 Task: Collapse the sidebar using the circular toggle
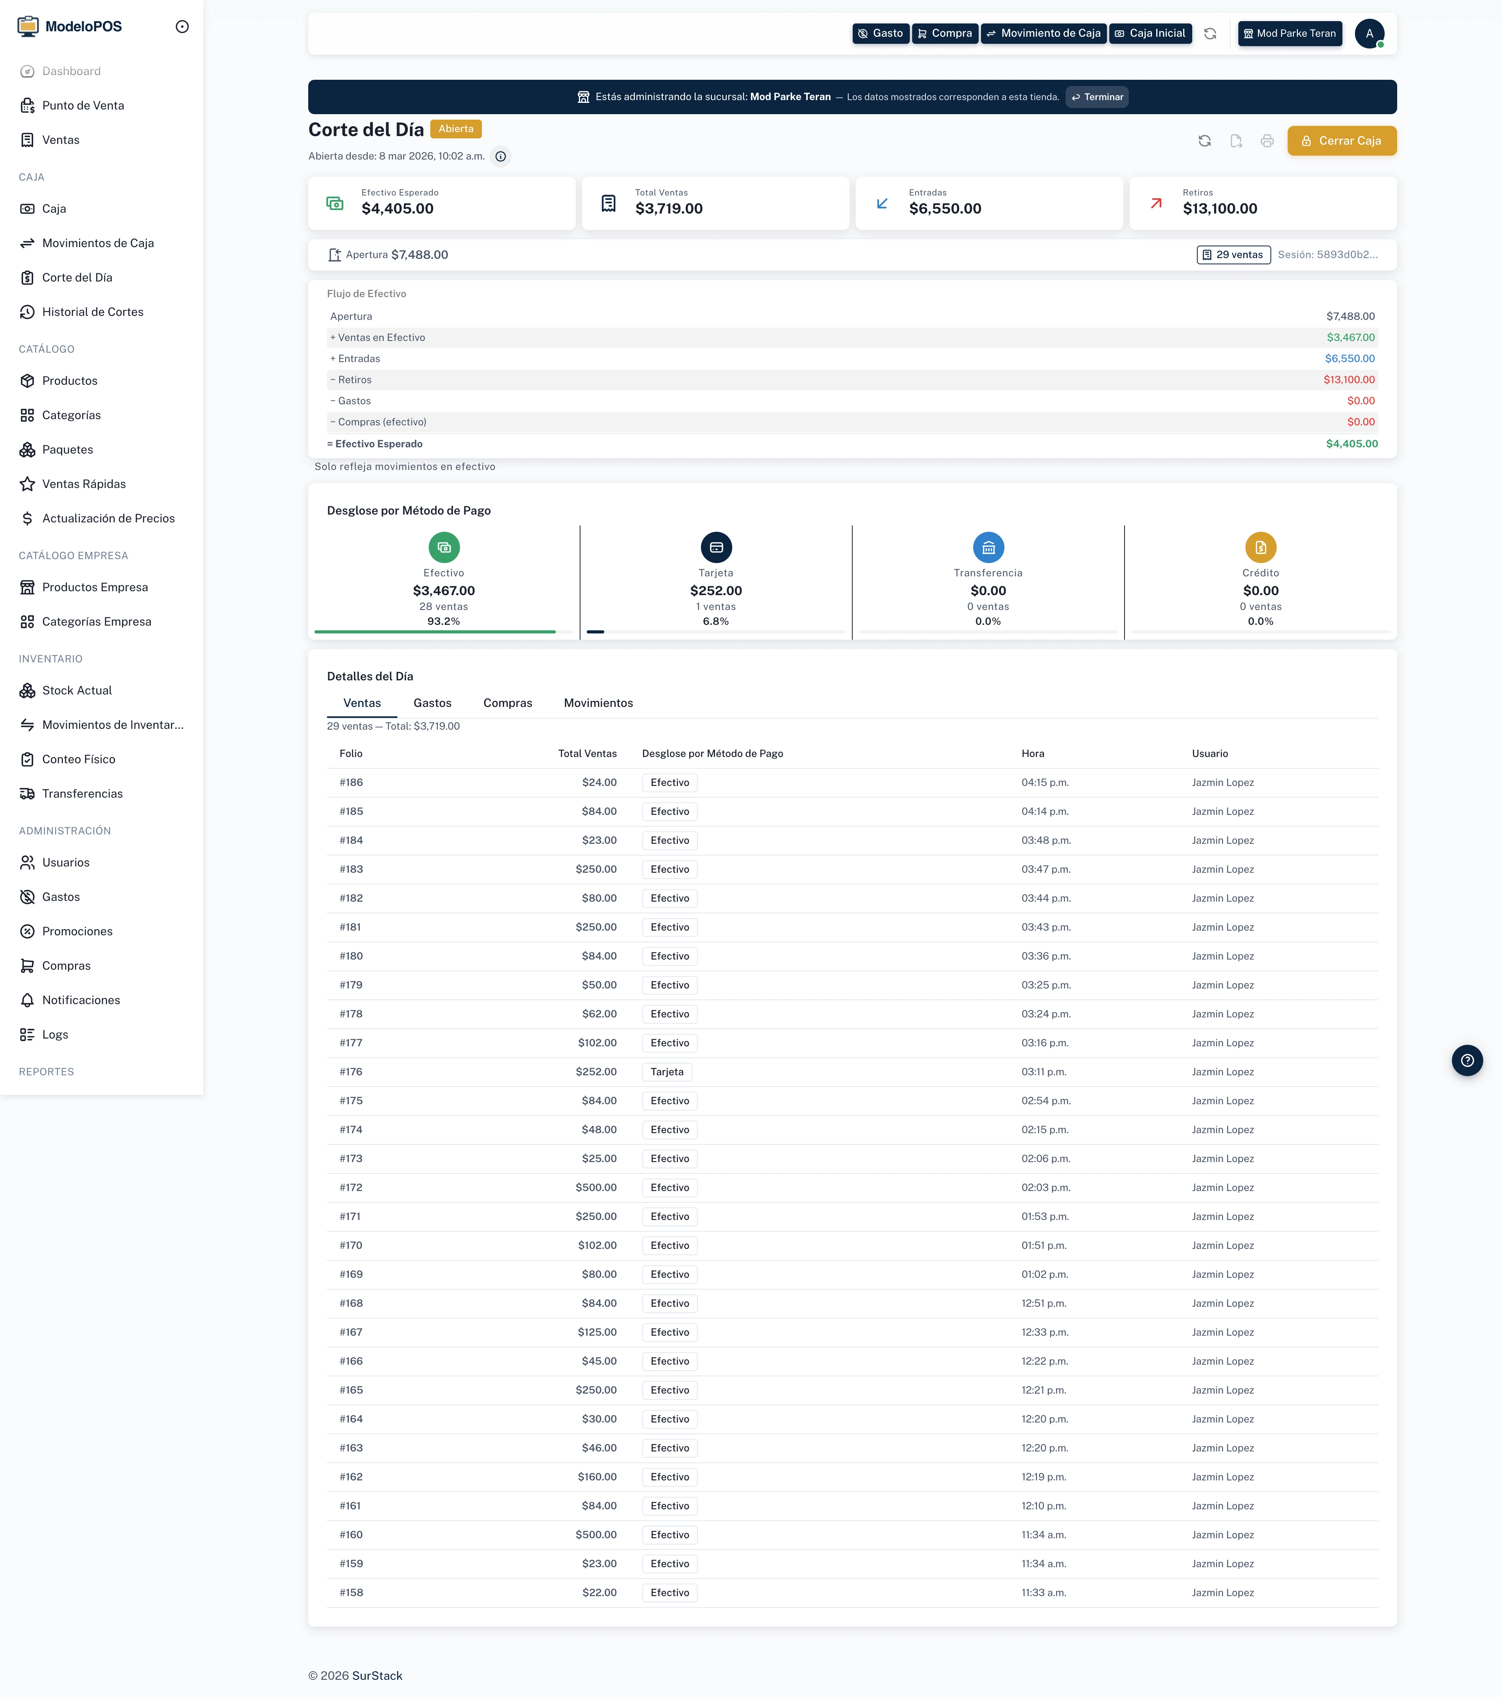tap(182, 26)
